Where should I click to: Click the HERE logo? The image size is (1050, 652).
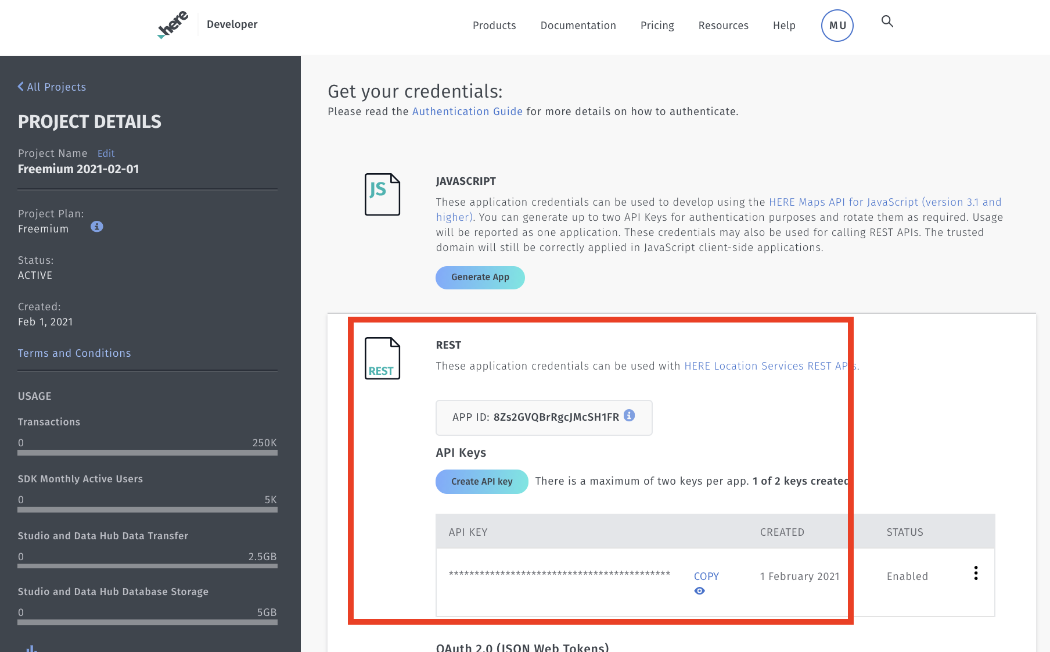coord(172,25)
